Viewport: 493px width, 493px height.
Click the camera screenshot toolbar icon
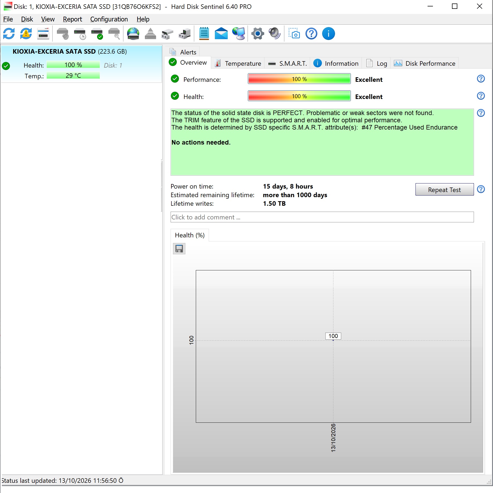(294, 34)
